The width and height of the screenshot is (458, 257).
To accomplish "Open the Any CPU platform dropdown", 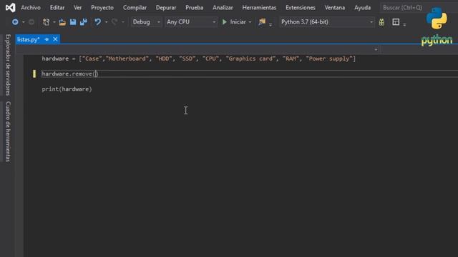I will [x=191, y=22].
